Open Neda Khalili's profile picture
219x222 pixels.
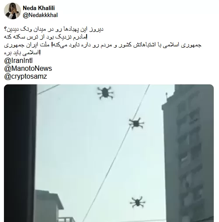pos(12,11)
